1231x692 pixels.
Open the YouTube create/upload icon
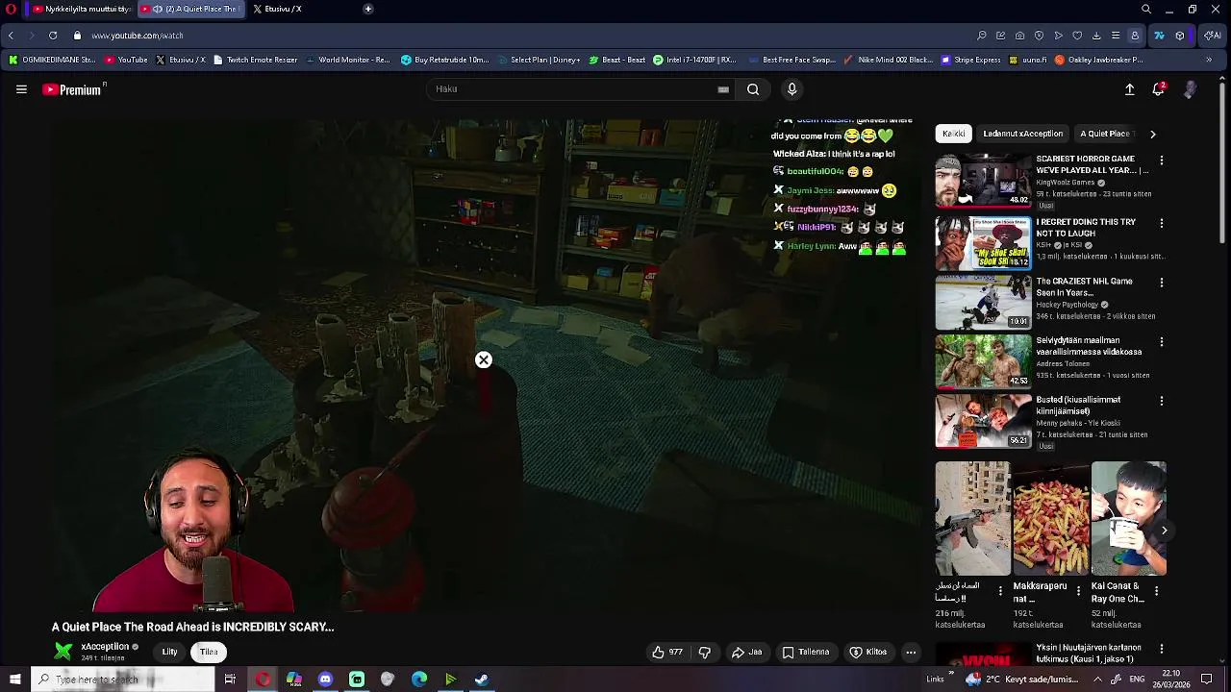pyautogui.click(x=1130, y=89)
